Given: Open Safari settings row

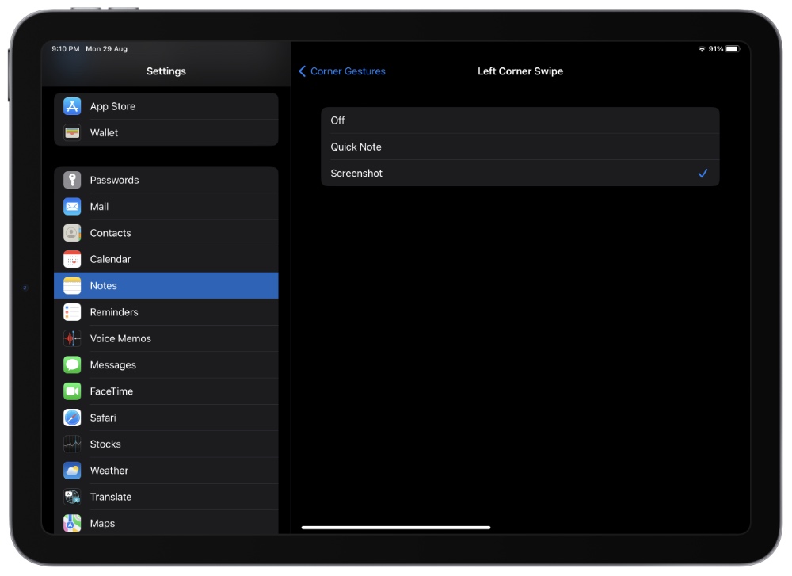Looking at the screenshot, I should [x=166, y=418].
